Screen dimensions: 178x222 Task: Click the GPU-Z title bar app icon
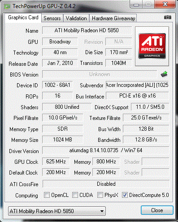pos(7,6)
